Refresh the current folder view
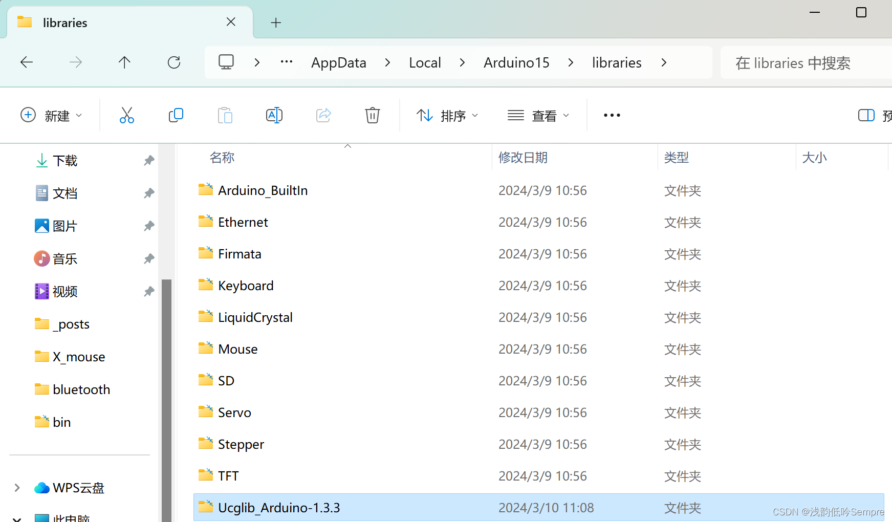Screen dimensions: 892x522 click(173, 62)
